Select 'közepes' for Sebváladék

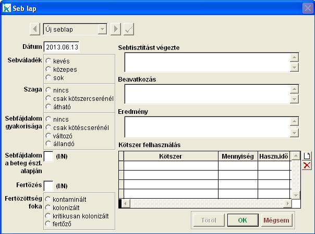click(x=49, y=69)
